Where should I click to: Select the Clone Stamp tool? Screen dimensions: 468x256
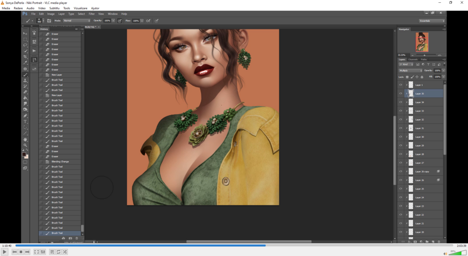[25, 81]
